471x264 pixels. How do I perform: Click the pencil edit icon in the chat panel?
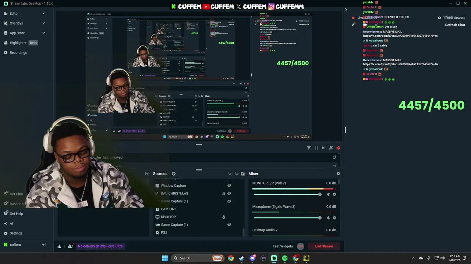click(354, 25)
